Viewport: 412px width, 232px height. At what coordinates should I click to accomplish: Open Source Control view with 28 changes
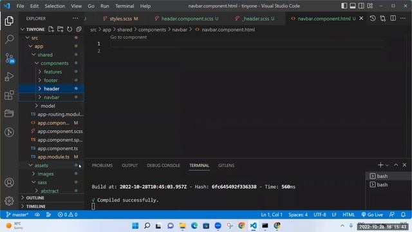click(x=10, y=58)
